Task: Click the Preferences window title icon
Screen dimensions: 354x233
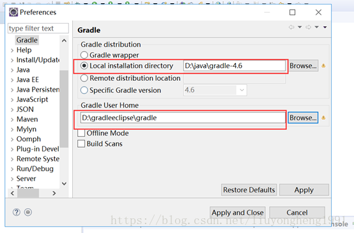Action: click(x=13, y=12)
